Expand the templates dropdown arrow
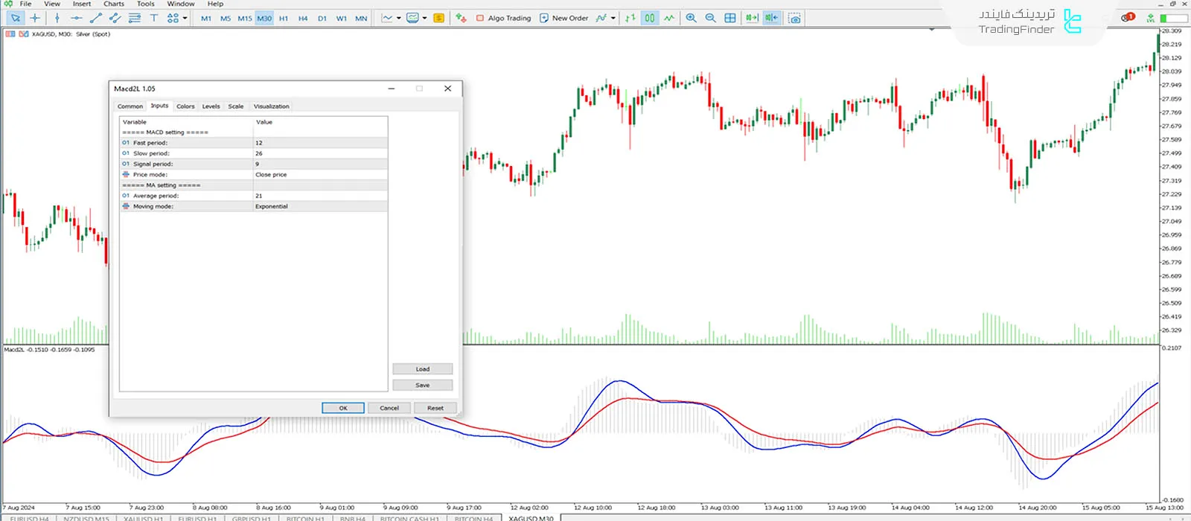Screen dimensions: 1191x521 (425, 18)
